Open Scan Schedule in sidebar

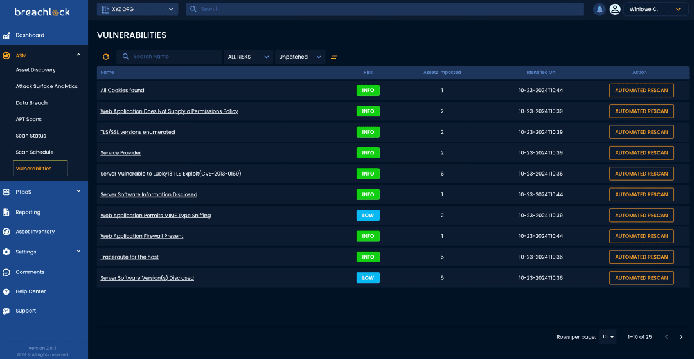click(x=35, y=152)
